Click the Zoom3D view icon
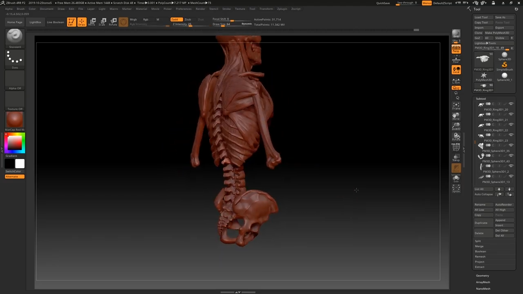 pyautogui.click(x=456, y=127)
